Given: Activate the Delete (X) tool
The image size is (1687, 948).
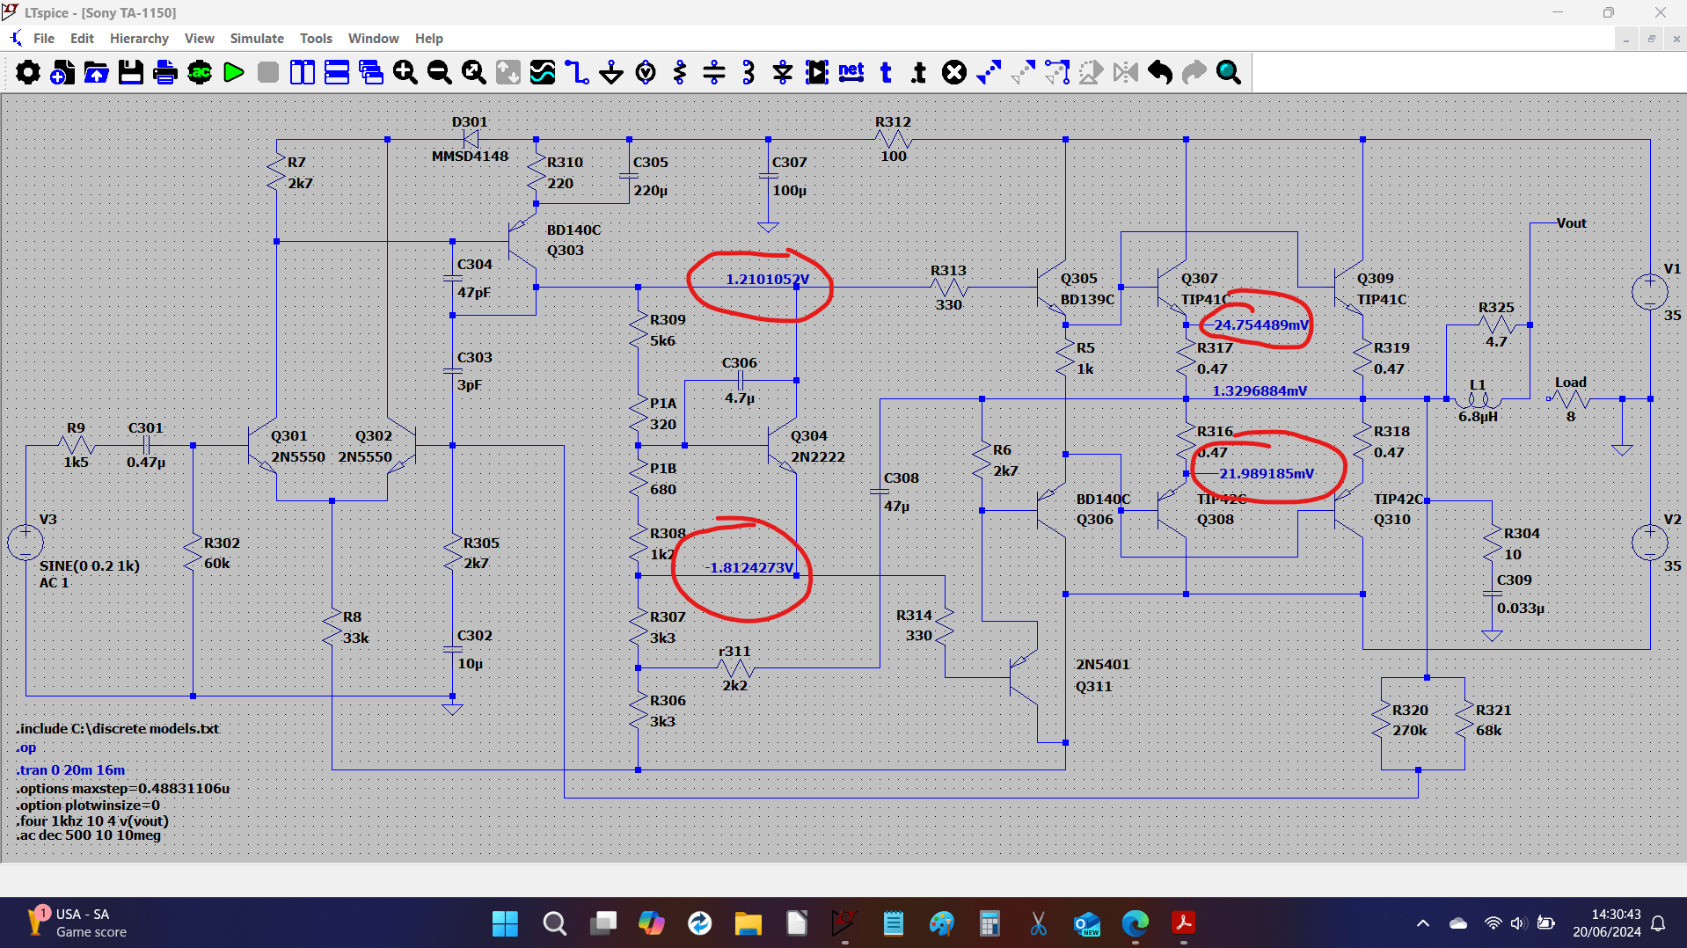Looking at the screenshot, I should (954, 72).
